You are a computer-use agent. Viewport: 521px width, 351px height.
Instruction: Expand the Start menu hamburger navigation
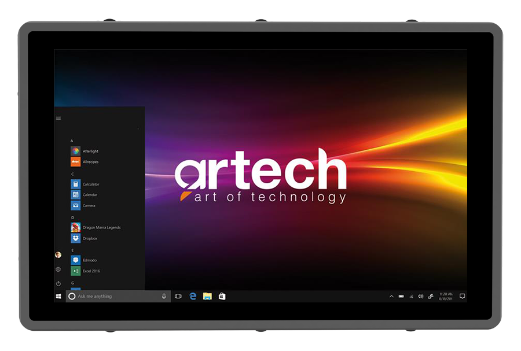click(58, 119)
